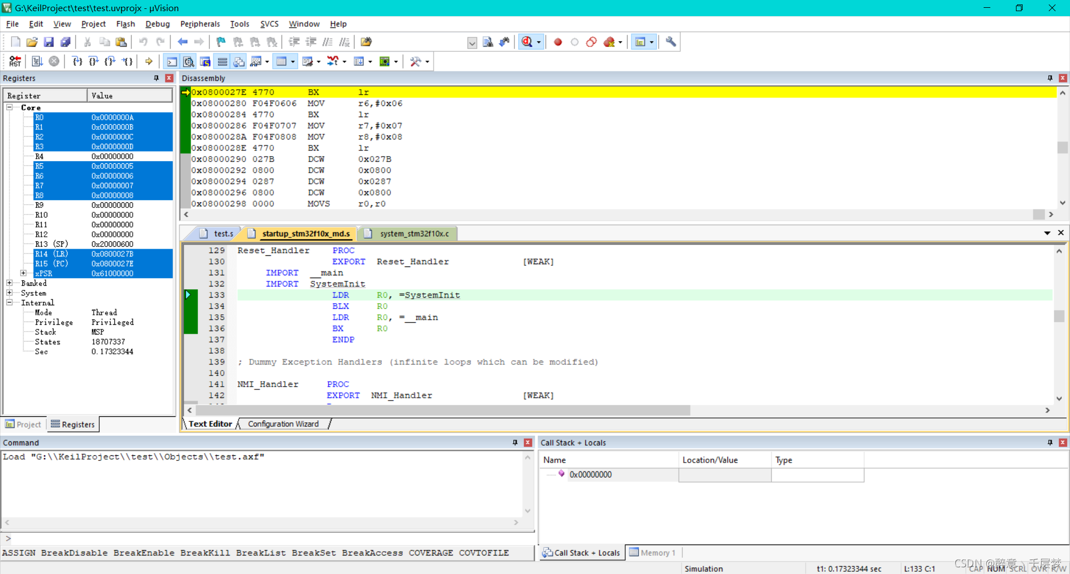The width and height of the screenshot is (1070, 574).
Task: Switch to the Memory 1 tab
Action: click(653, 553)
